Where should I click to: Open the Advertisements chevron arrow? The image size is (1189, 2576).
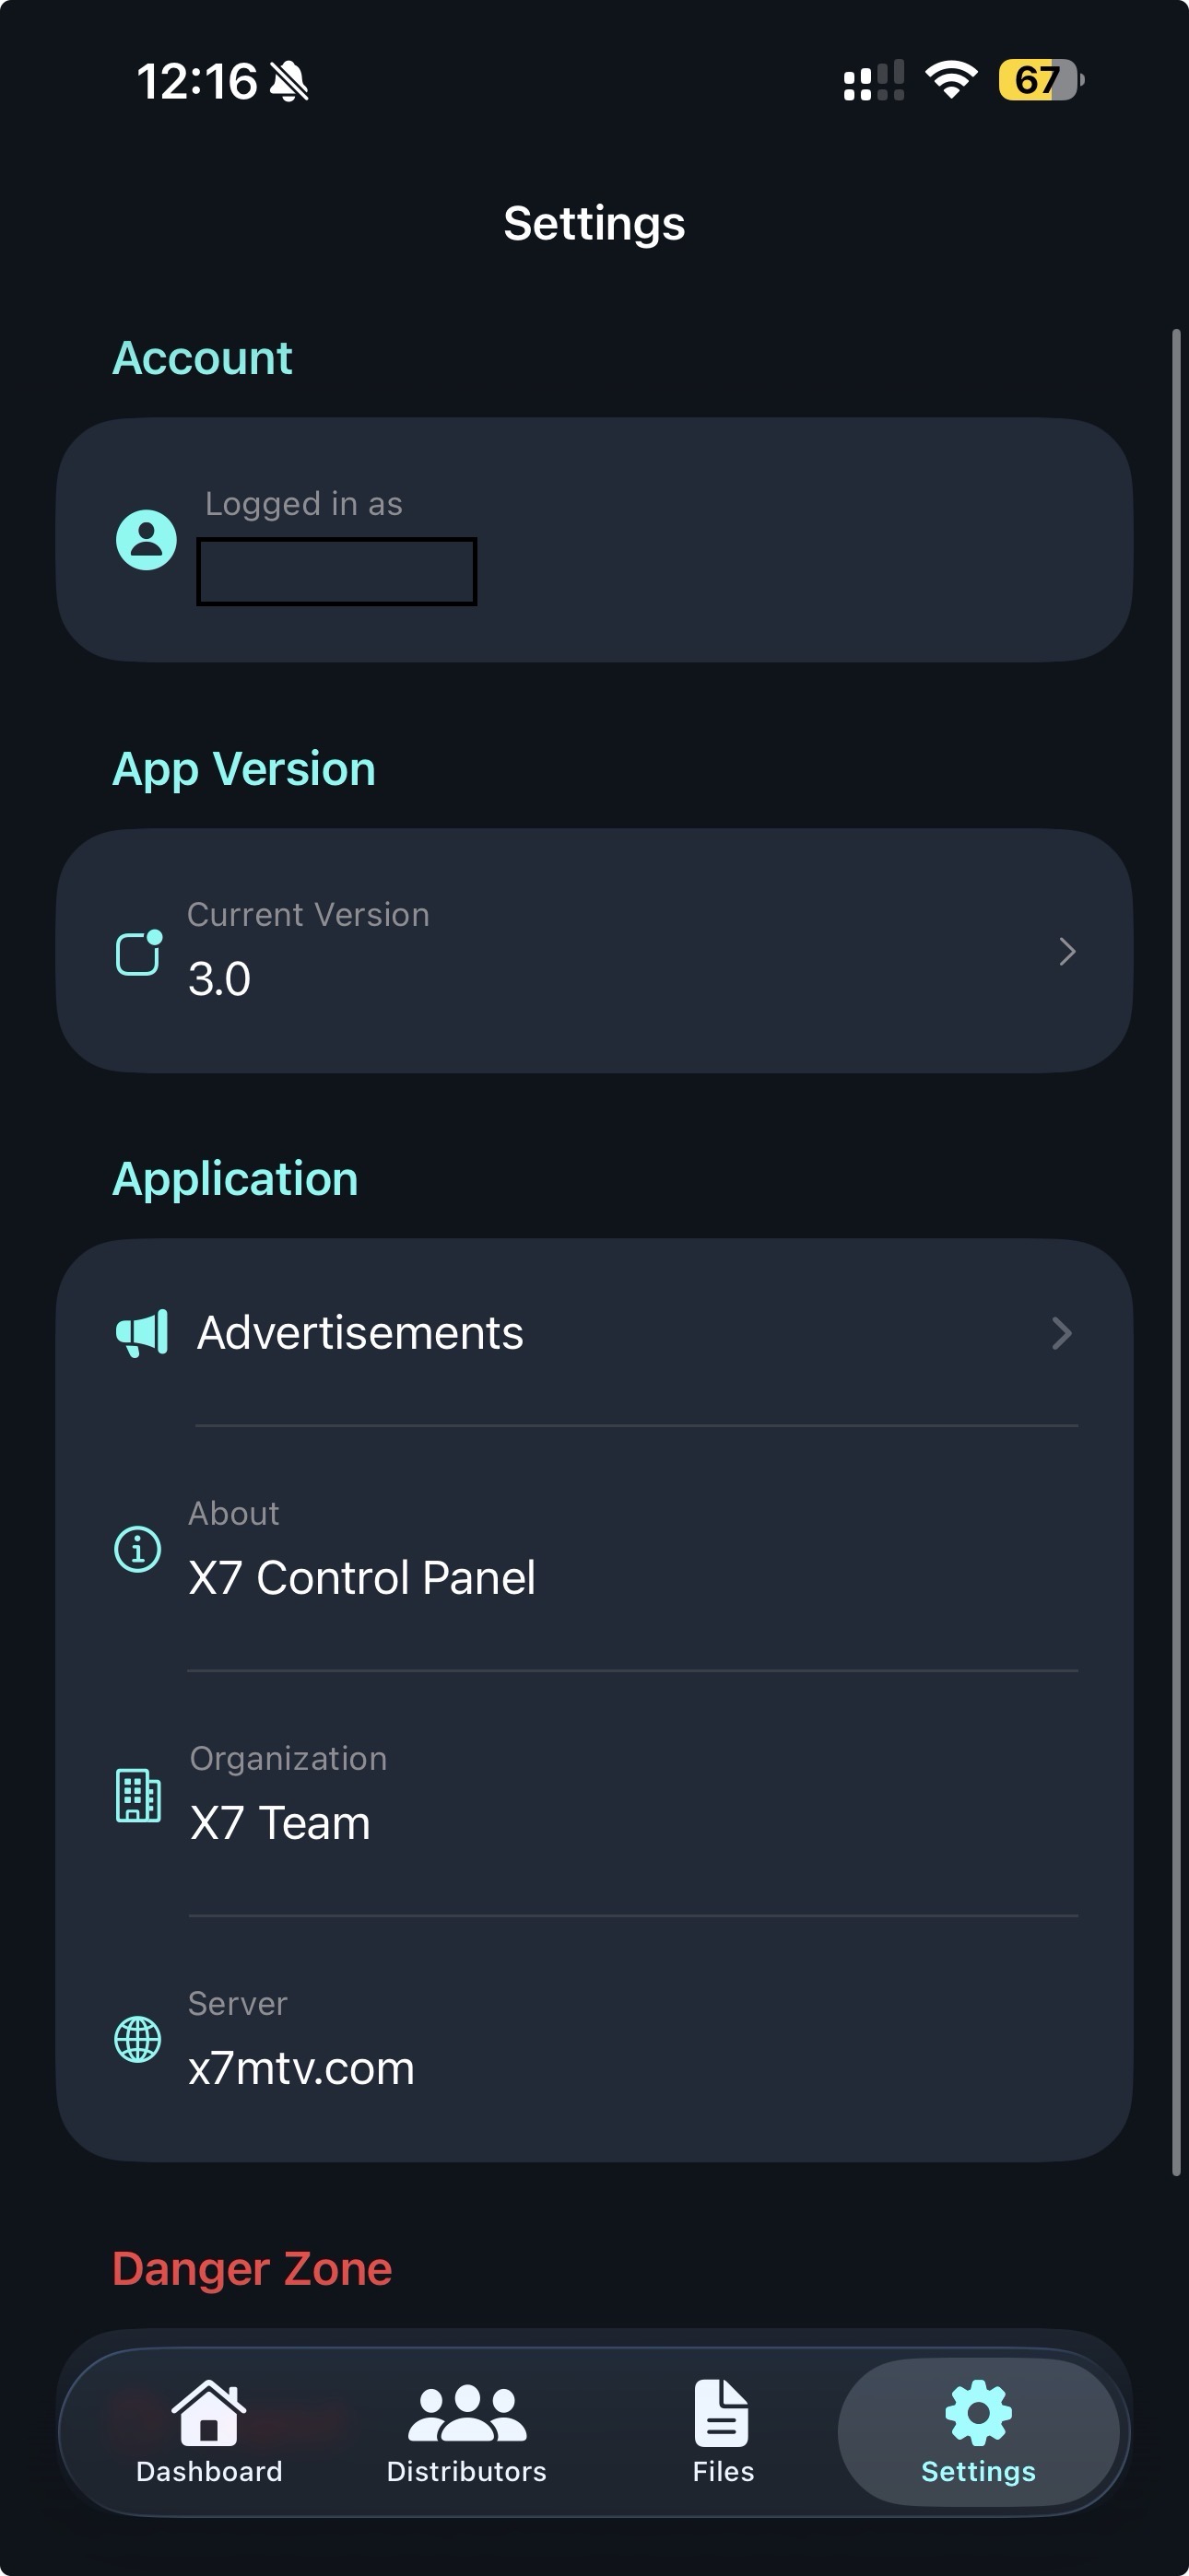(1062, 1333)
